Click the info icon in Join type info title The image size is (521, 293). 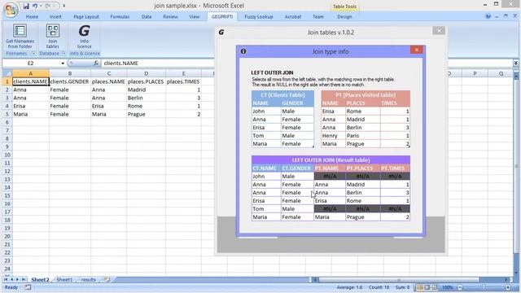pos(243,51)
